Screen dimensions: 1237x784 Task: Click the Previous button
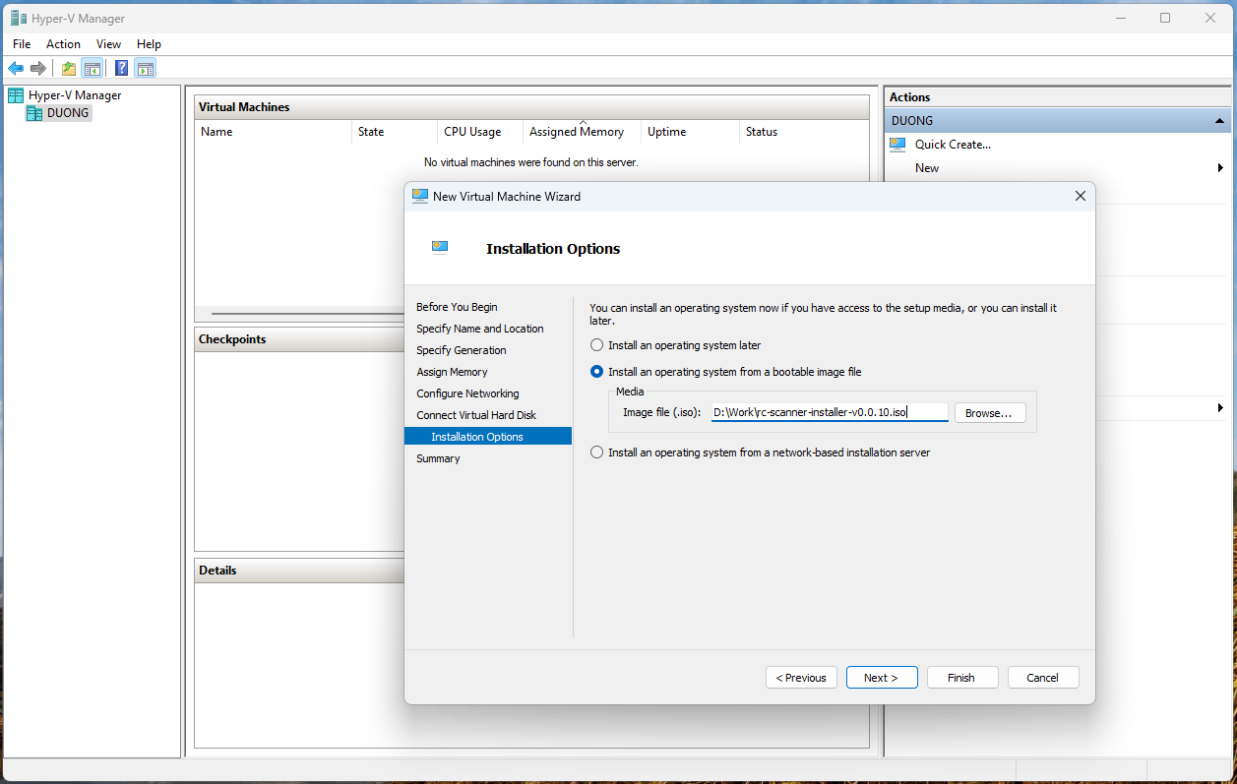[801, 678]
